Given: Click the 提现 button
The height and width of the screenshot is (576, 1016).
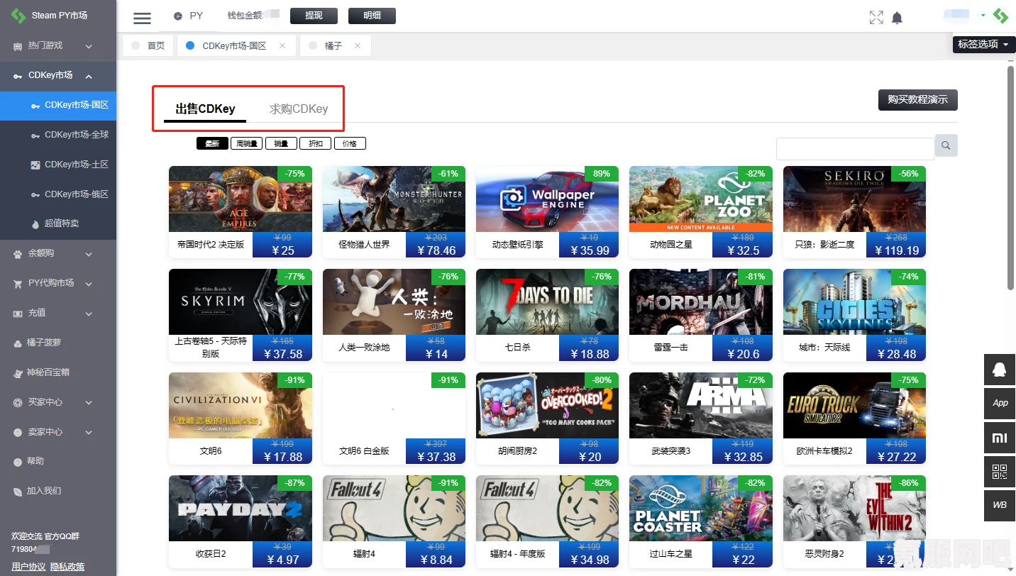Looking at the screenshot, I should (x=313, y=16).
